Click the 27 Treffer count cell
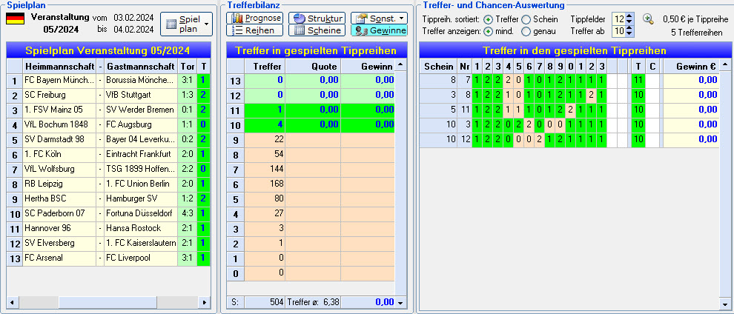 coord(265,215)
